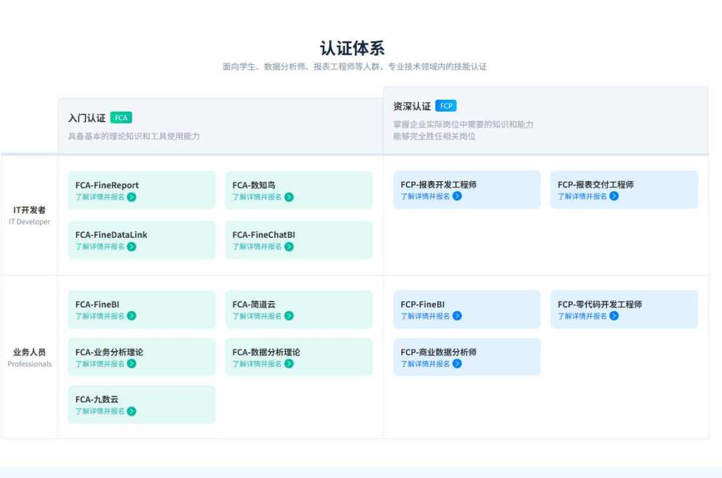Click the blue arrow icon under FCP-报表交付工程师

pyautogui.click(x=614, y=196)
